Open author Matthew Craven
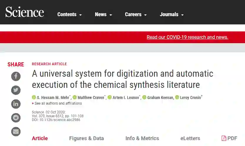 pyautogui.click(x=91, y=98)
